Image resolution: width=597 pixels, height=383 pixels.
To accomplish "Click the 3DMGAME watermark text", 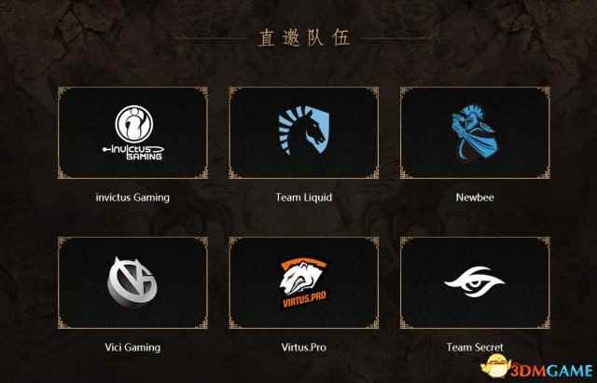I will click(551, 371).
